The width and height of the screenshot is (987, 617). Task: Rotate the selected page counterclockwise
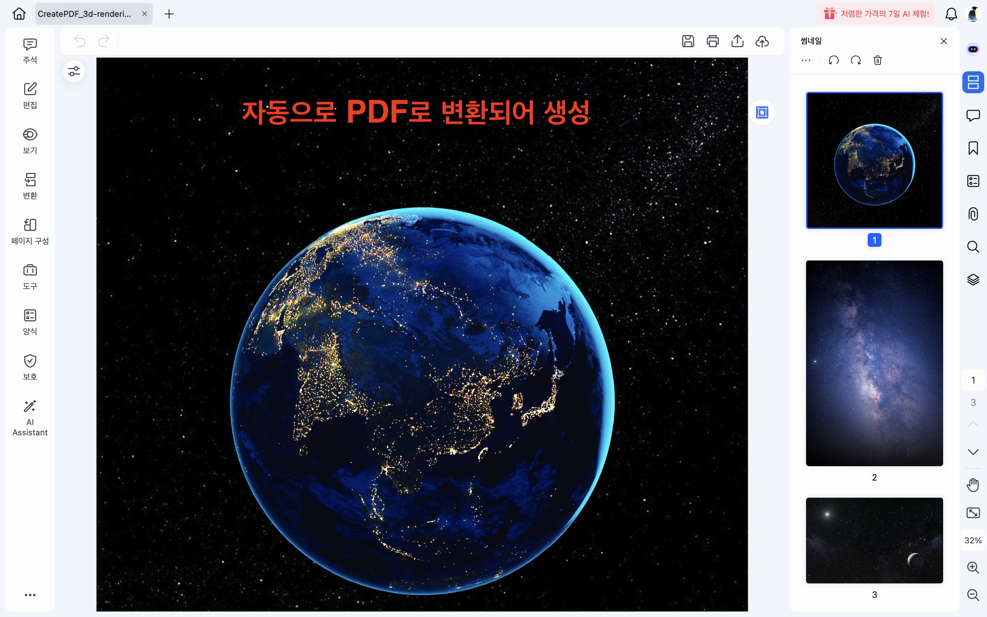pyautogui.click(x=833, y=60)
